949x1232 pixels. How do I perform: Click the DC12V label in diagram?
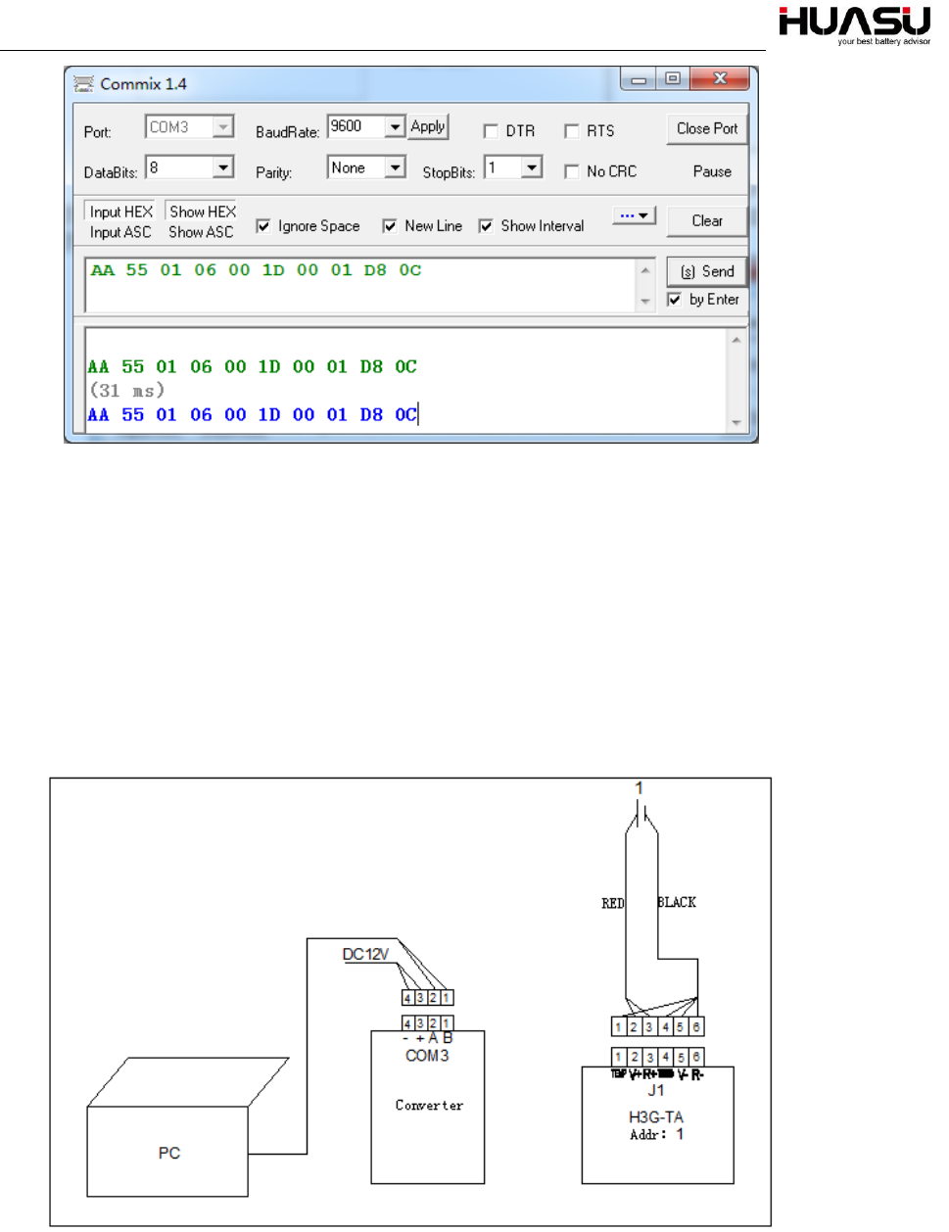(x=365, y=954)
